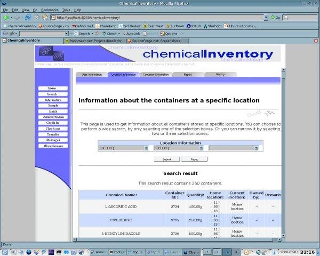
Task: Open the TechReview bookmark
Action: (130, 26)
